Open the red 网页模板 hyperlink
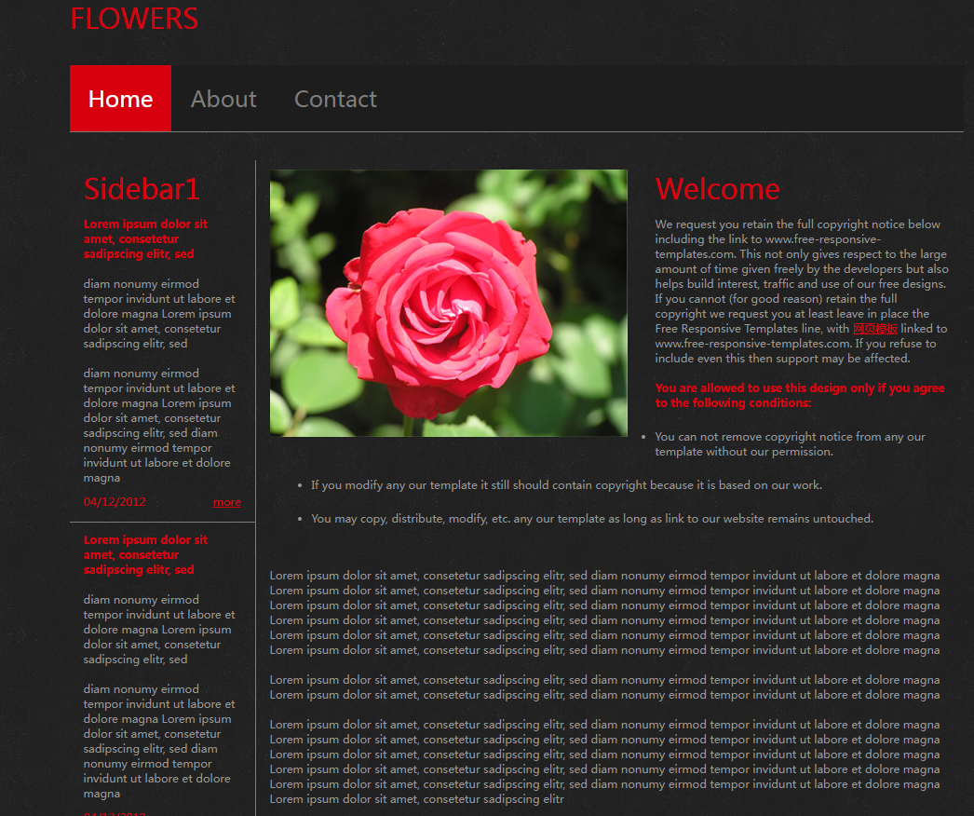The width and height of the screenshot is (974, 816). [875, 329]
